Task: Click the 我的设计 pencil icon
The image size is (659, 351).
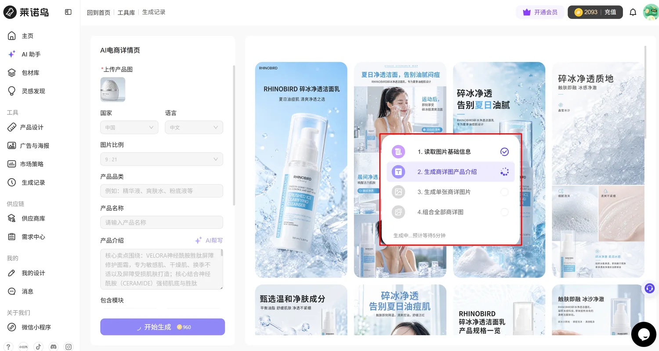Action: click(12, 273)
